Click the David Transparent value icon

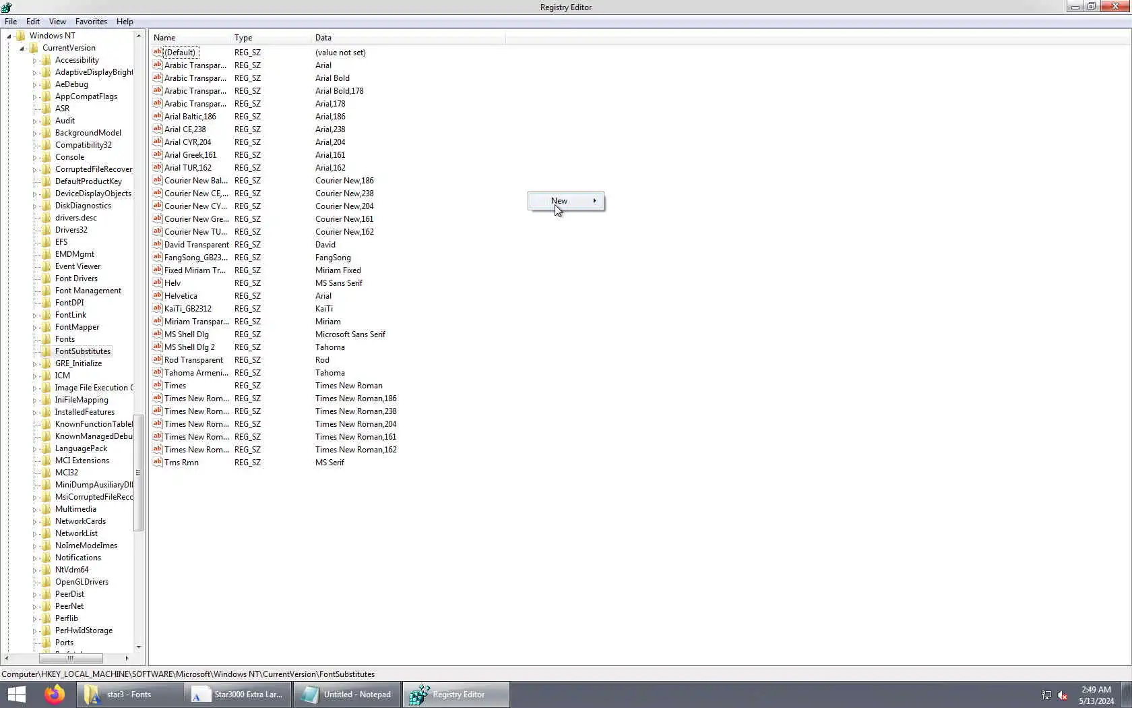pos(157,244)
